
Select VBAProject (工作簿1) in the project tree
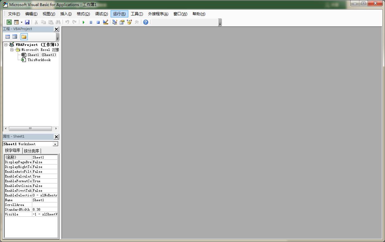click(37, 45)
